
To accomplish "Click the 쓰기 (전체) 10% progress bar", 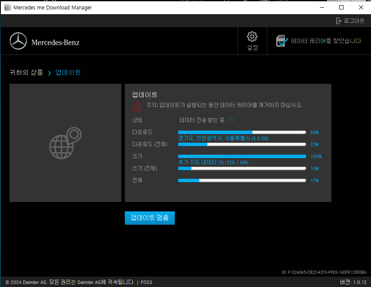I will tap(242, 168).
